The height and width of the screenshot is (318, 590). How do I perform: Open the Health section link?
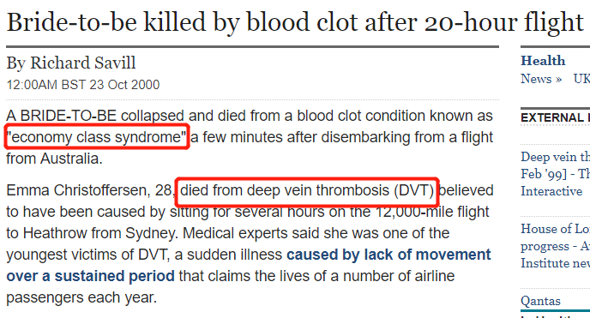543,61
